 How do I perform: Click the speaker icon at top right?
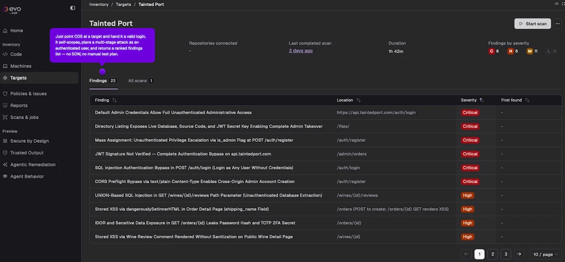pos(557,4)
